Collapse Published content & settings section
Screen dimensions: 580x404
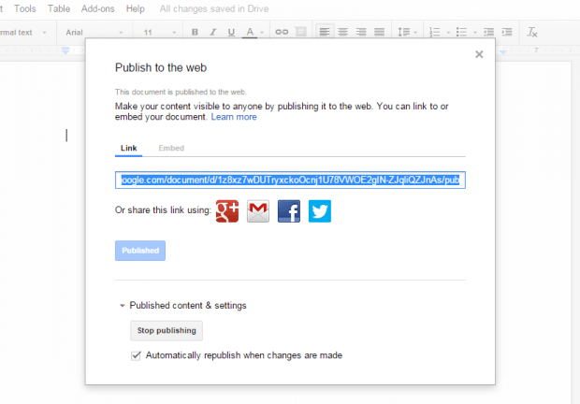(122, 306)
